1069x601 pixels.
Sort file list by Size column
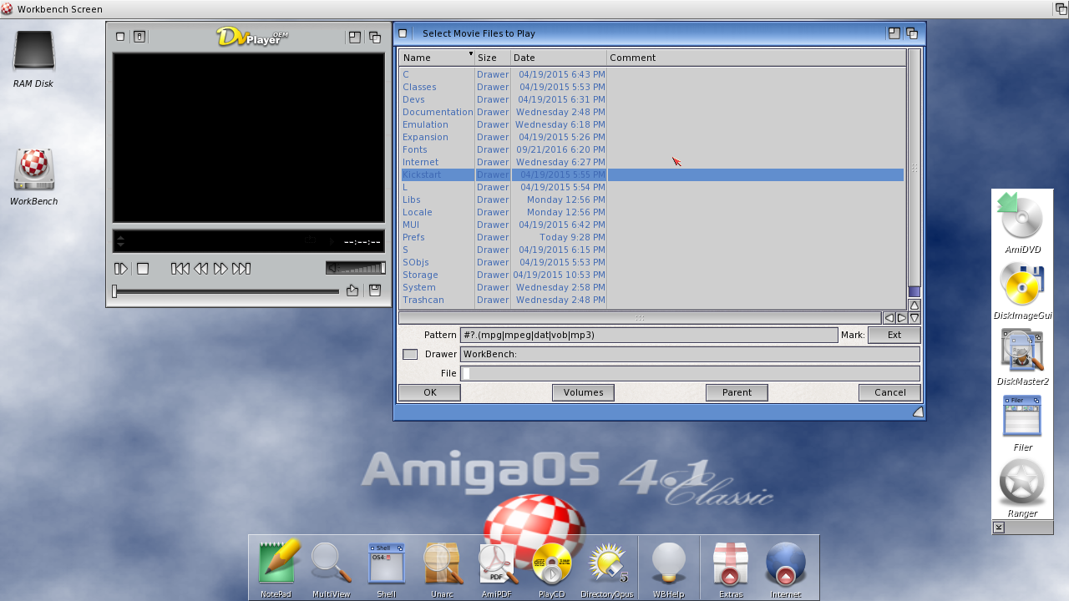493,58
